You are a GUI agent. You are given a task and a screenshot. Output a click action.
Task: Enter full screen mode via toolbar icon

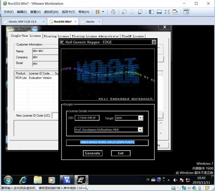(x=167, y=12)
